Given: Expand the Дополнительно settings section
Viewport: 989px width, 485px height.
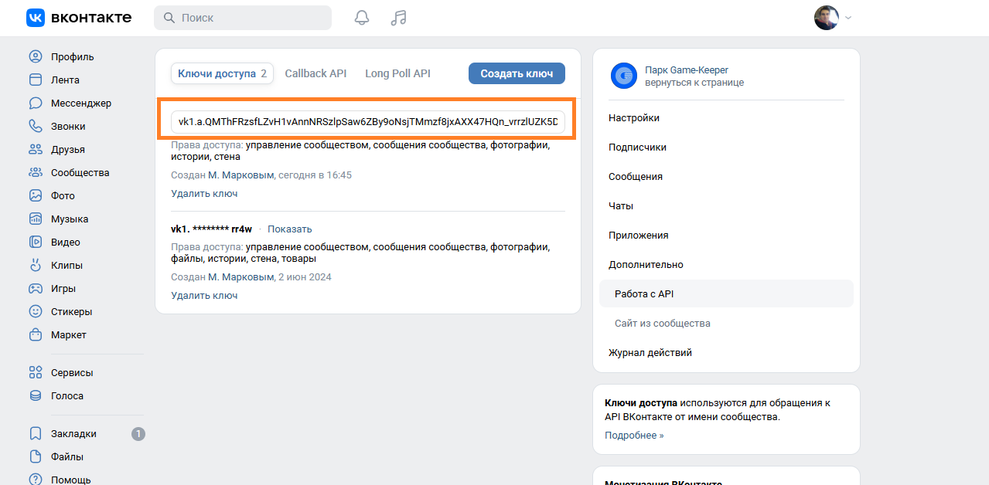Looking at the screenshot, I should (x=646, y=264).
